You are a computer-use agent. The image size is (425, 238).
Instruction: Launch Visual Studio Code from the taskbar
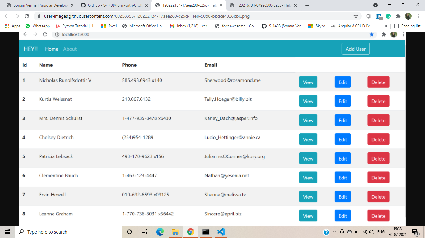(x=221, y=231)
